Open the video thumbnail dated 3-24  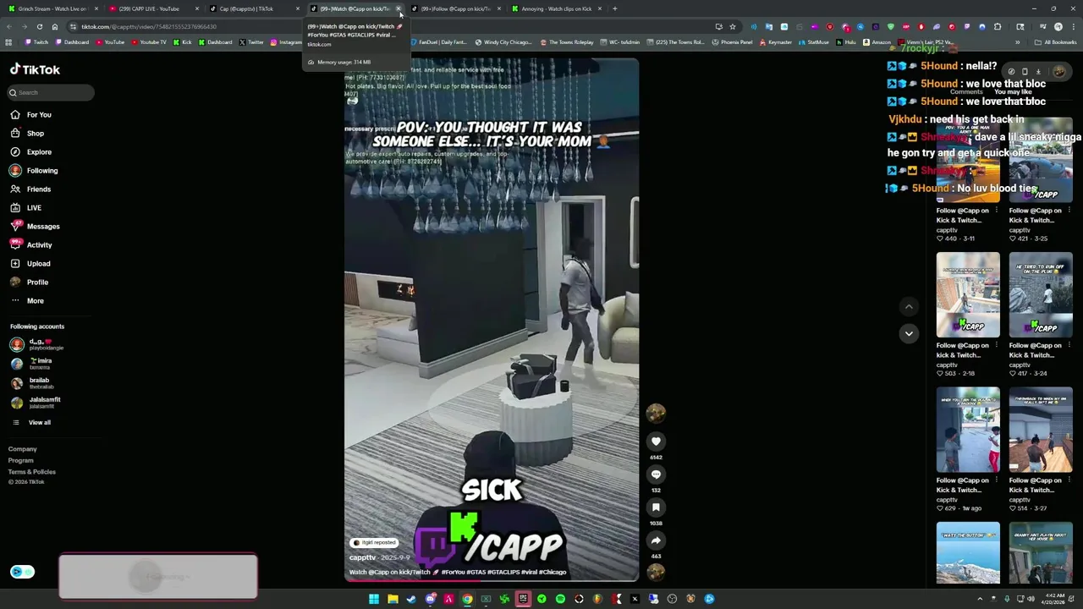1041,294
